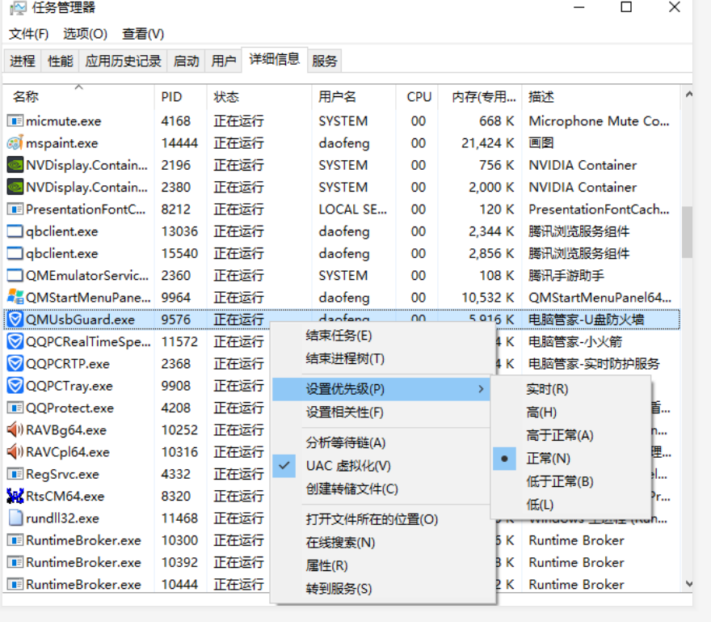Switch to the 应用历史记录 tab
The height and width of the screenshot is (622, 711).
click(124, 61)
